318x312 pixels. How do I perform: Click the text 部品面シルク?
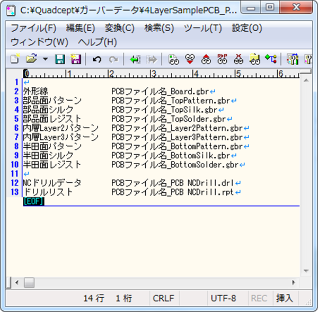pyautogui.click(x=48, y=110)
